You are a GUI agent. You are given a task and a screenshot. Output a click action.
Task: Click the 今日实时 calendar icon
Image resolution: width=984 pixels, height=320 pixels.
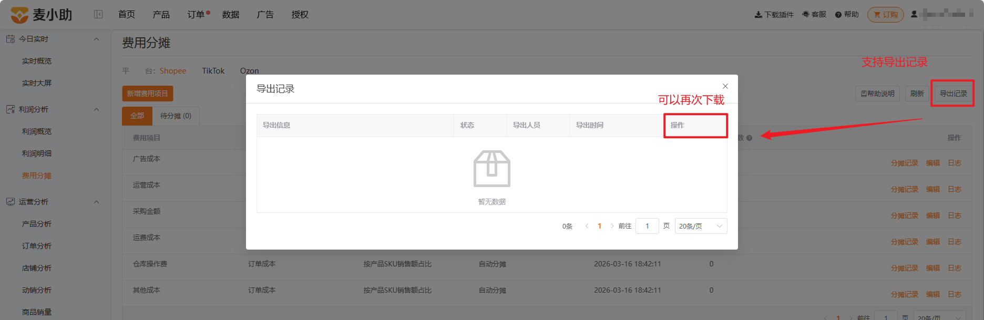click(x=11, y=39)
